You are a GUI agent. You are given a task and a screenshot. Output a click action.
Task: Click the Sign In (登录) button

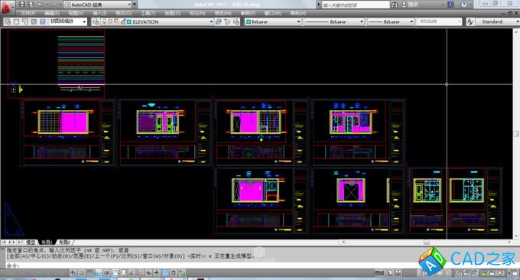click(x=410, y=5)
